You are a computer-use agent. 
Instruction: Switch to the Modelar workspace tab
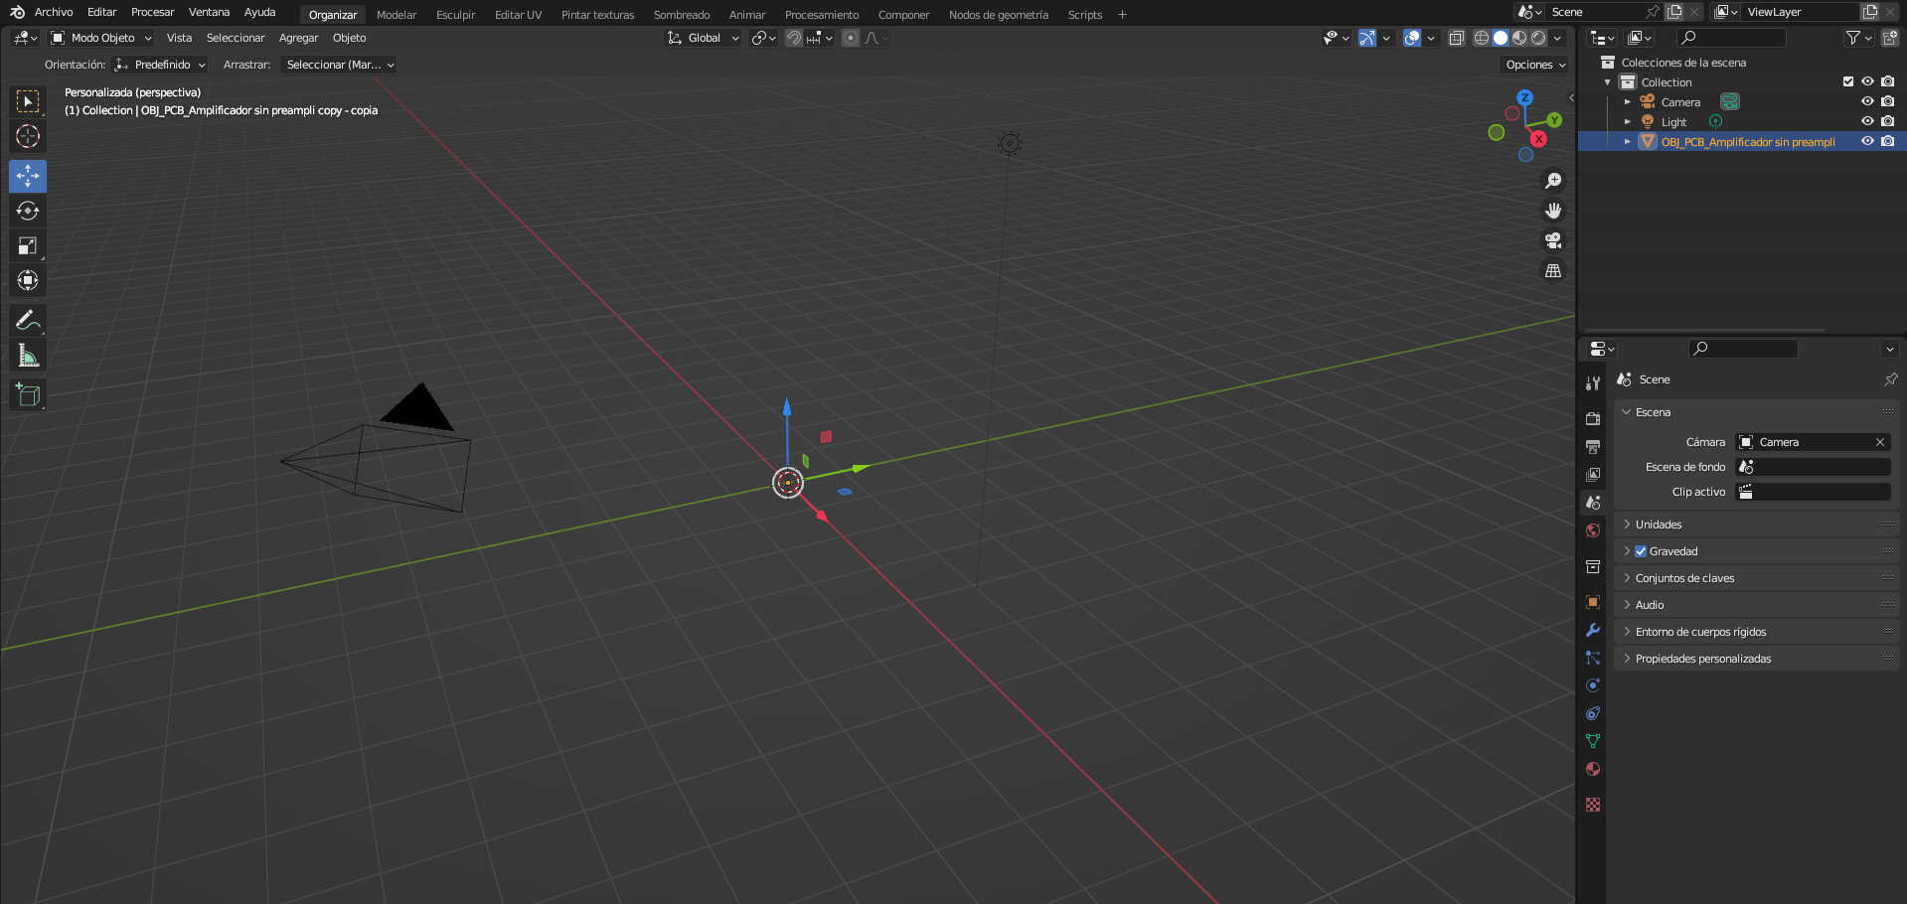(x=397, y=15)
